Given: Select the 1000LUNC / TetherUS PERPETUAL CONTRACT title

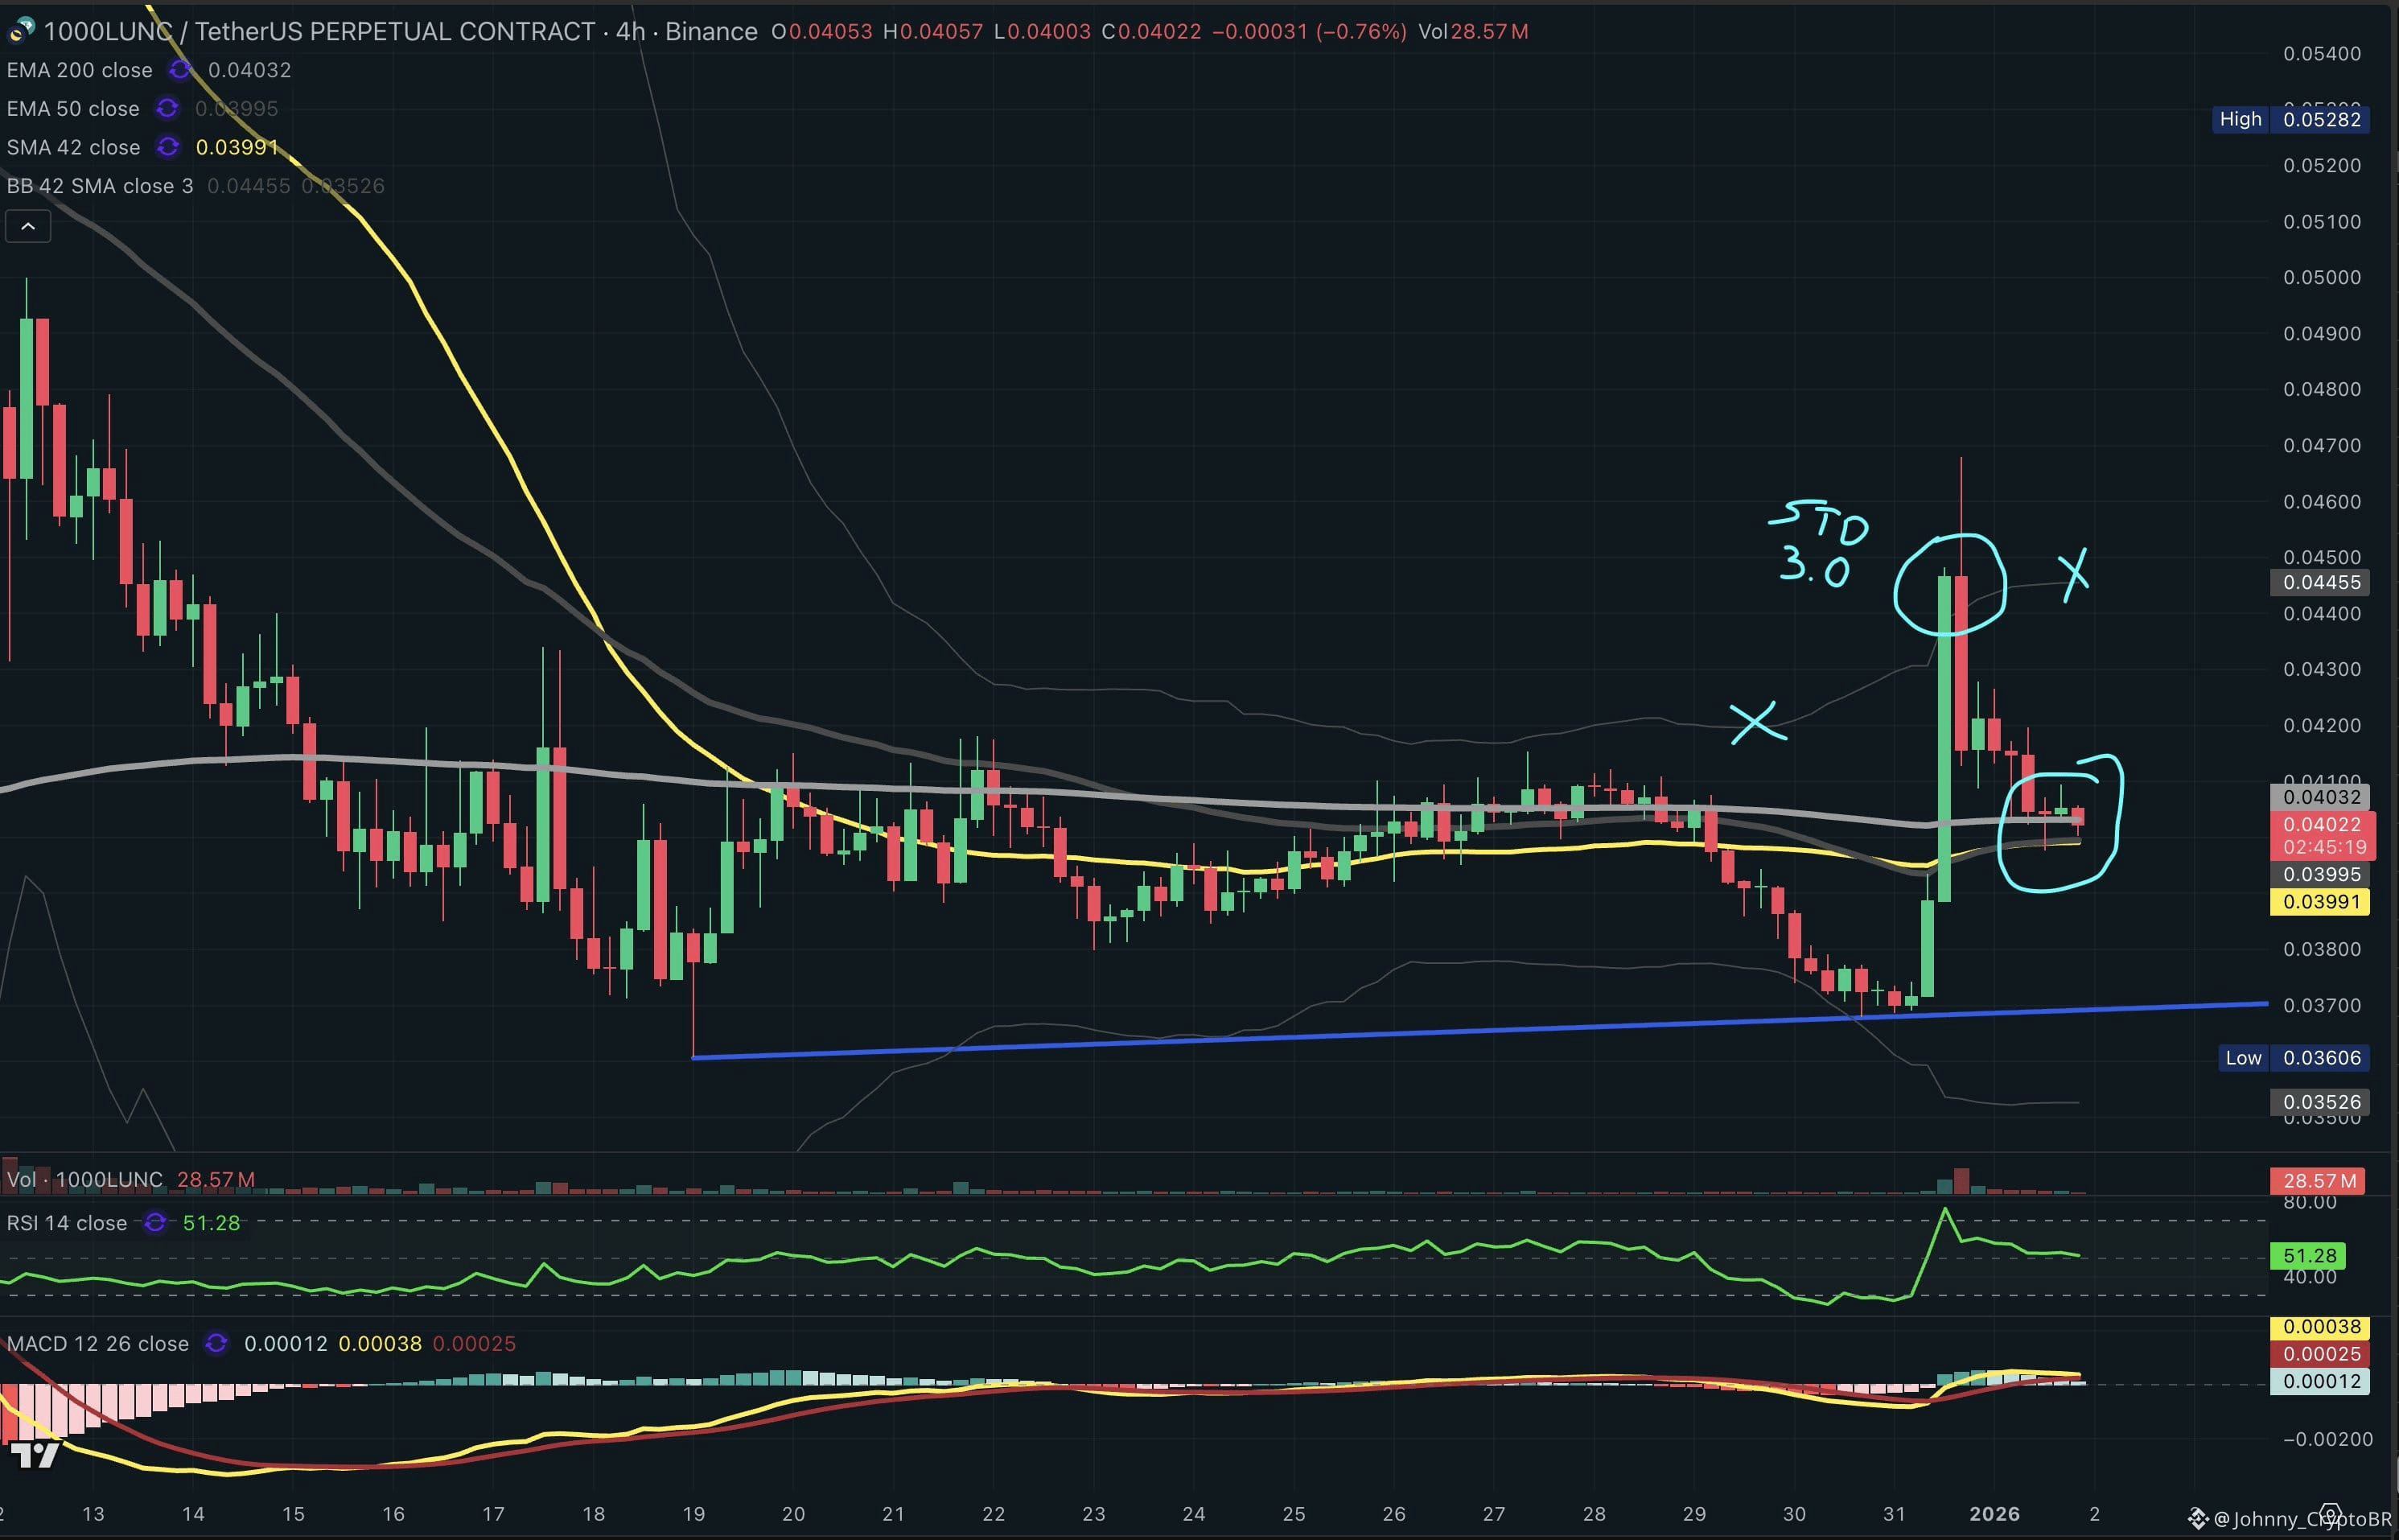Looking at the screenshot, I should 320,31.
